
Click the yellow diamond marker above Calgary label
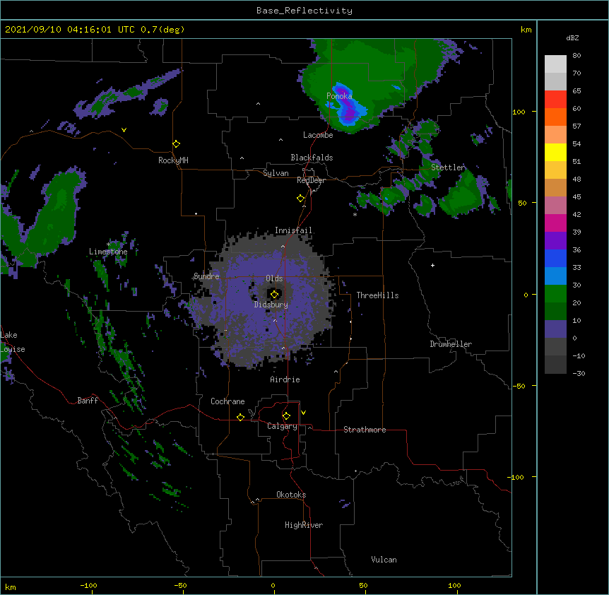pyautogui.click(x=286, y=416)
